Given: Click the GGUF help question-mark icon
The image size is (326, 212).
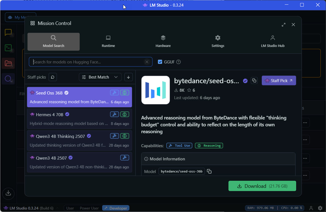Looking at the screenshot, I should (179, 62).
